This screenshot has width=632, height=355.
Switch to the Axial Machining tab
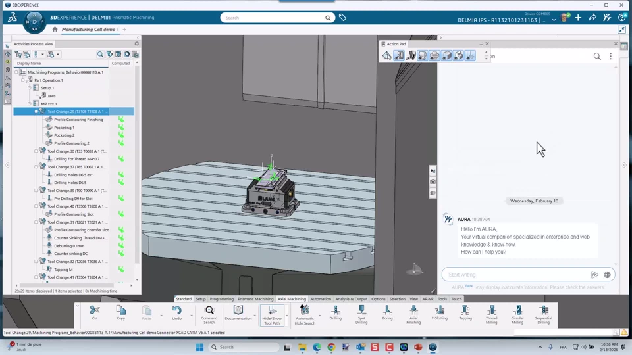click(292, 299)
